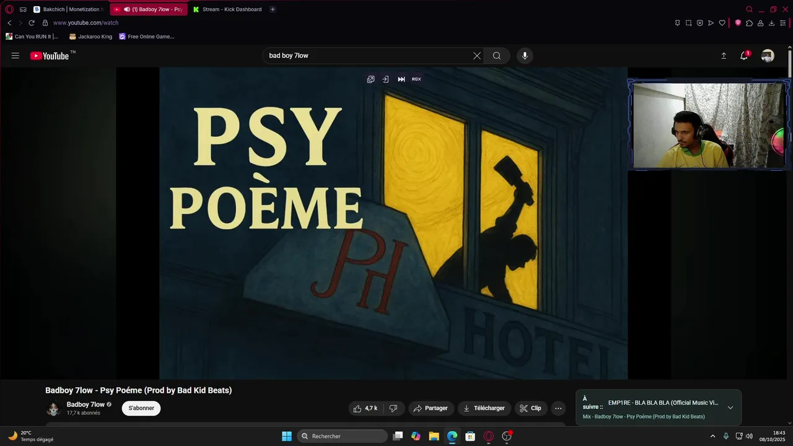Open the YouTube hamburger guide menu
This screenshot has height=446, width=793.
click(15, 56)
